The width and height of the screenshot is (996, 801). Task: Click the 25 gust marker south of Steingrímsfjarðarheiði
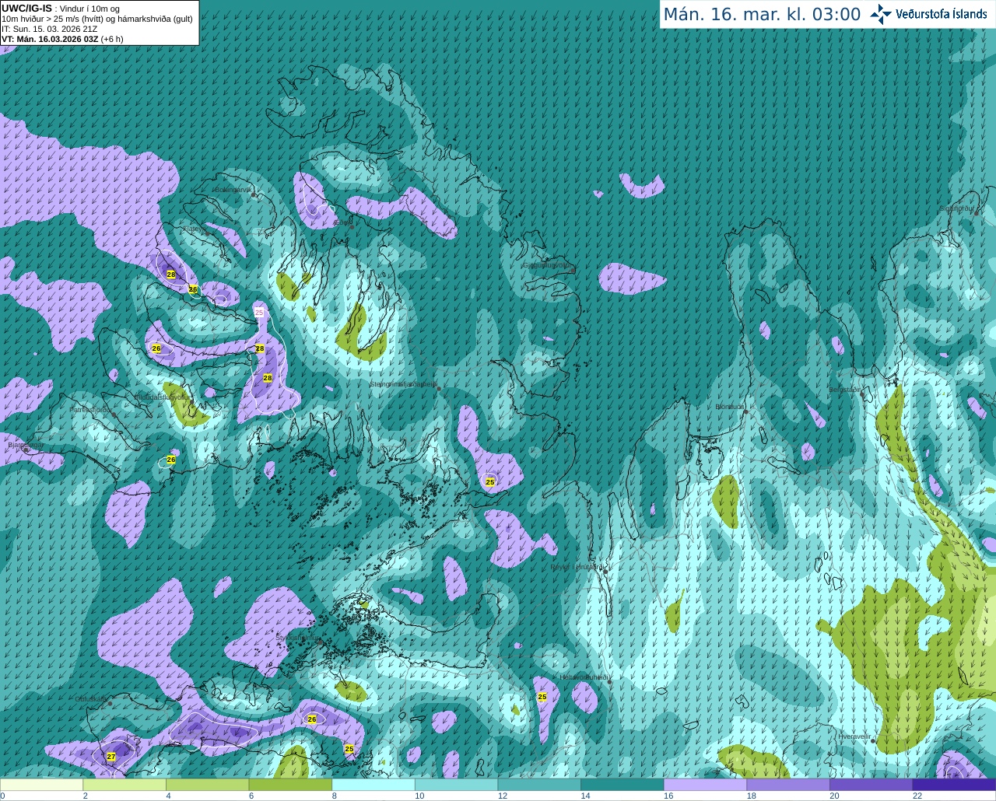coord(490,482)
